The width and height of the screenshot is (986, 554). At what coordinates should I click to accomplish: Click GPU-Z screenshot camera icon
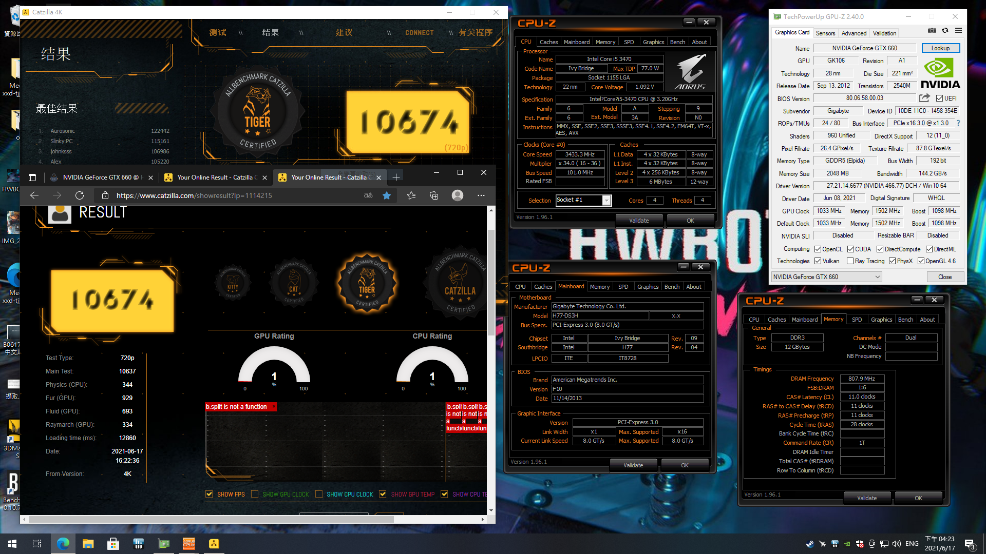[x=932, y=31]
